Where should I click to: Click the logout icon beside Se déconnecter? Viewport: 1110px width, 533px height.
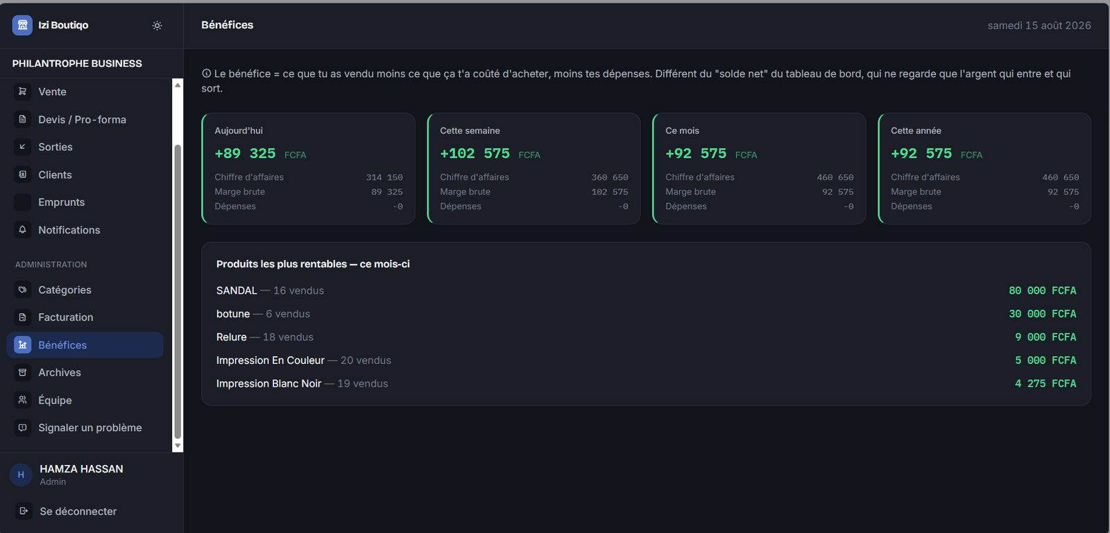click(x=24, y=511)
